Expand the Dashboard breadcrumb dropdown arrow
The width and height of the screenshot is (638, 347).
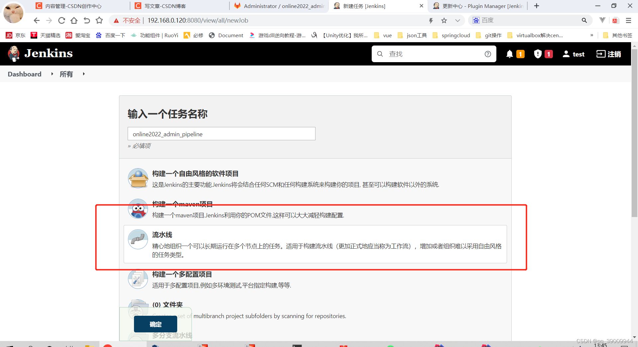52,74
